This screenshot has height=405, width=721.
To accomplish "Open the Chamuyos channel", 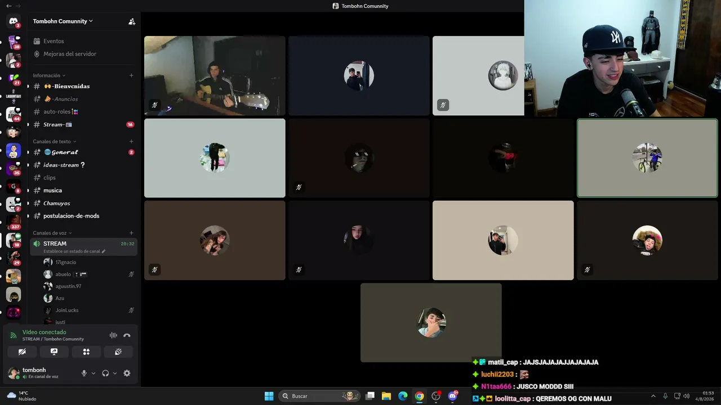I will tap(83, 203).
